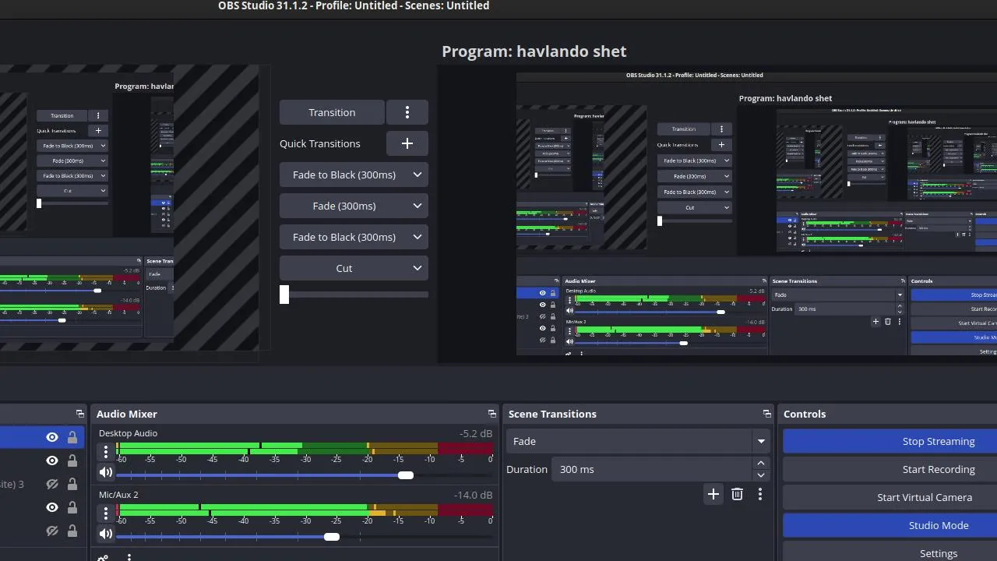
Task: Remove scene transition with trash icon
Action: tap(737, 494)
